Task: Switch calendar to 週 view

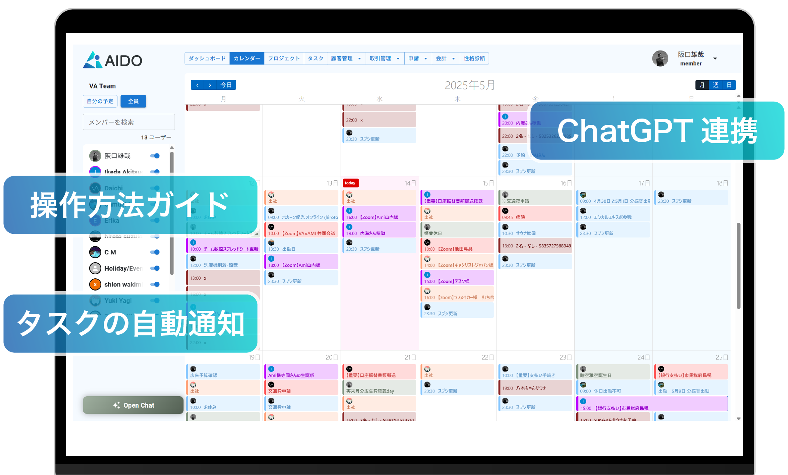Action: [715, 85]
